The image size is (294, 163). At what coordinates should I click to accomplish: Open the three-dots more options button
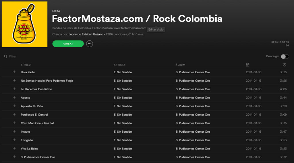(90, 44)
